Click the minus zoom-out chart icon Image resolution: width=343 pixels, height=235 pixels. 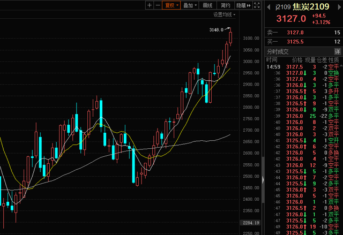click(158, 5)
